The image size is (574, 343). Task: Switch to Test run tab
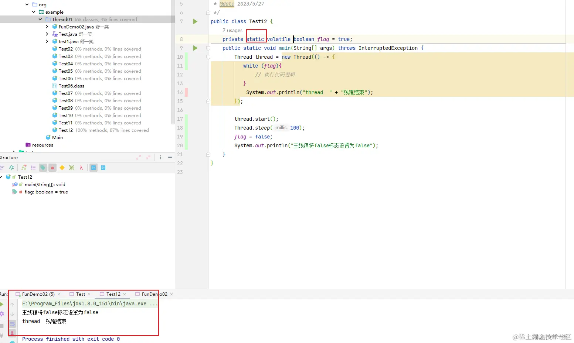click(81, 294)
